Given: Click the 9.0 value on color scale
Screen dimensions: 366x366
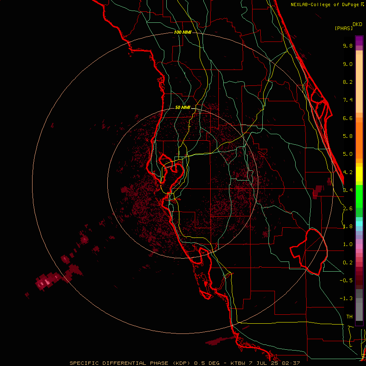Looking at the screenshot, I should pos(348,64).
